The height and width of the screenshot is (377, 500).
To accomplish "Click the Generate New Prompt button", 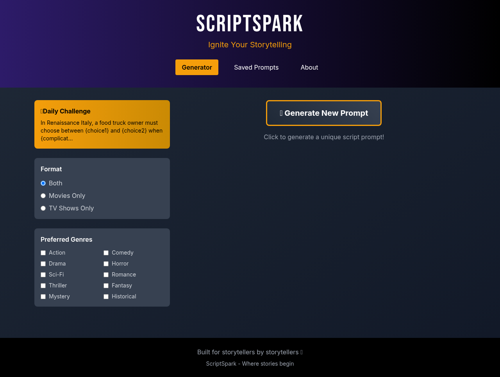I will 324,113.
